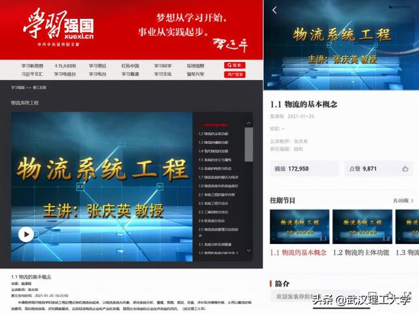The height and width of the screenshot is (314, 419).
Task: Select playlist lesson 1.8
Action: pyautogui.click(x=219, y=186)
